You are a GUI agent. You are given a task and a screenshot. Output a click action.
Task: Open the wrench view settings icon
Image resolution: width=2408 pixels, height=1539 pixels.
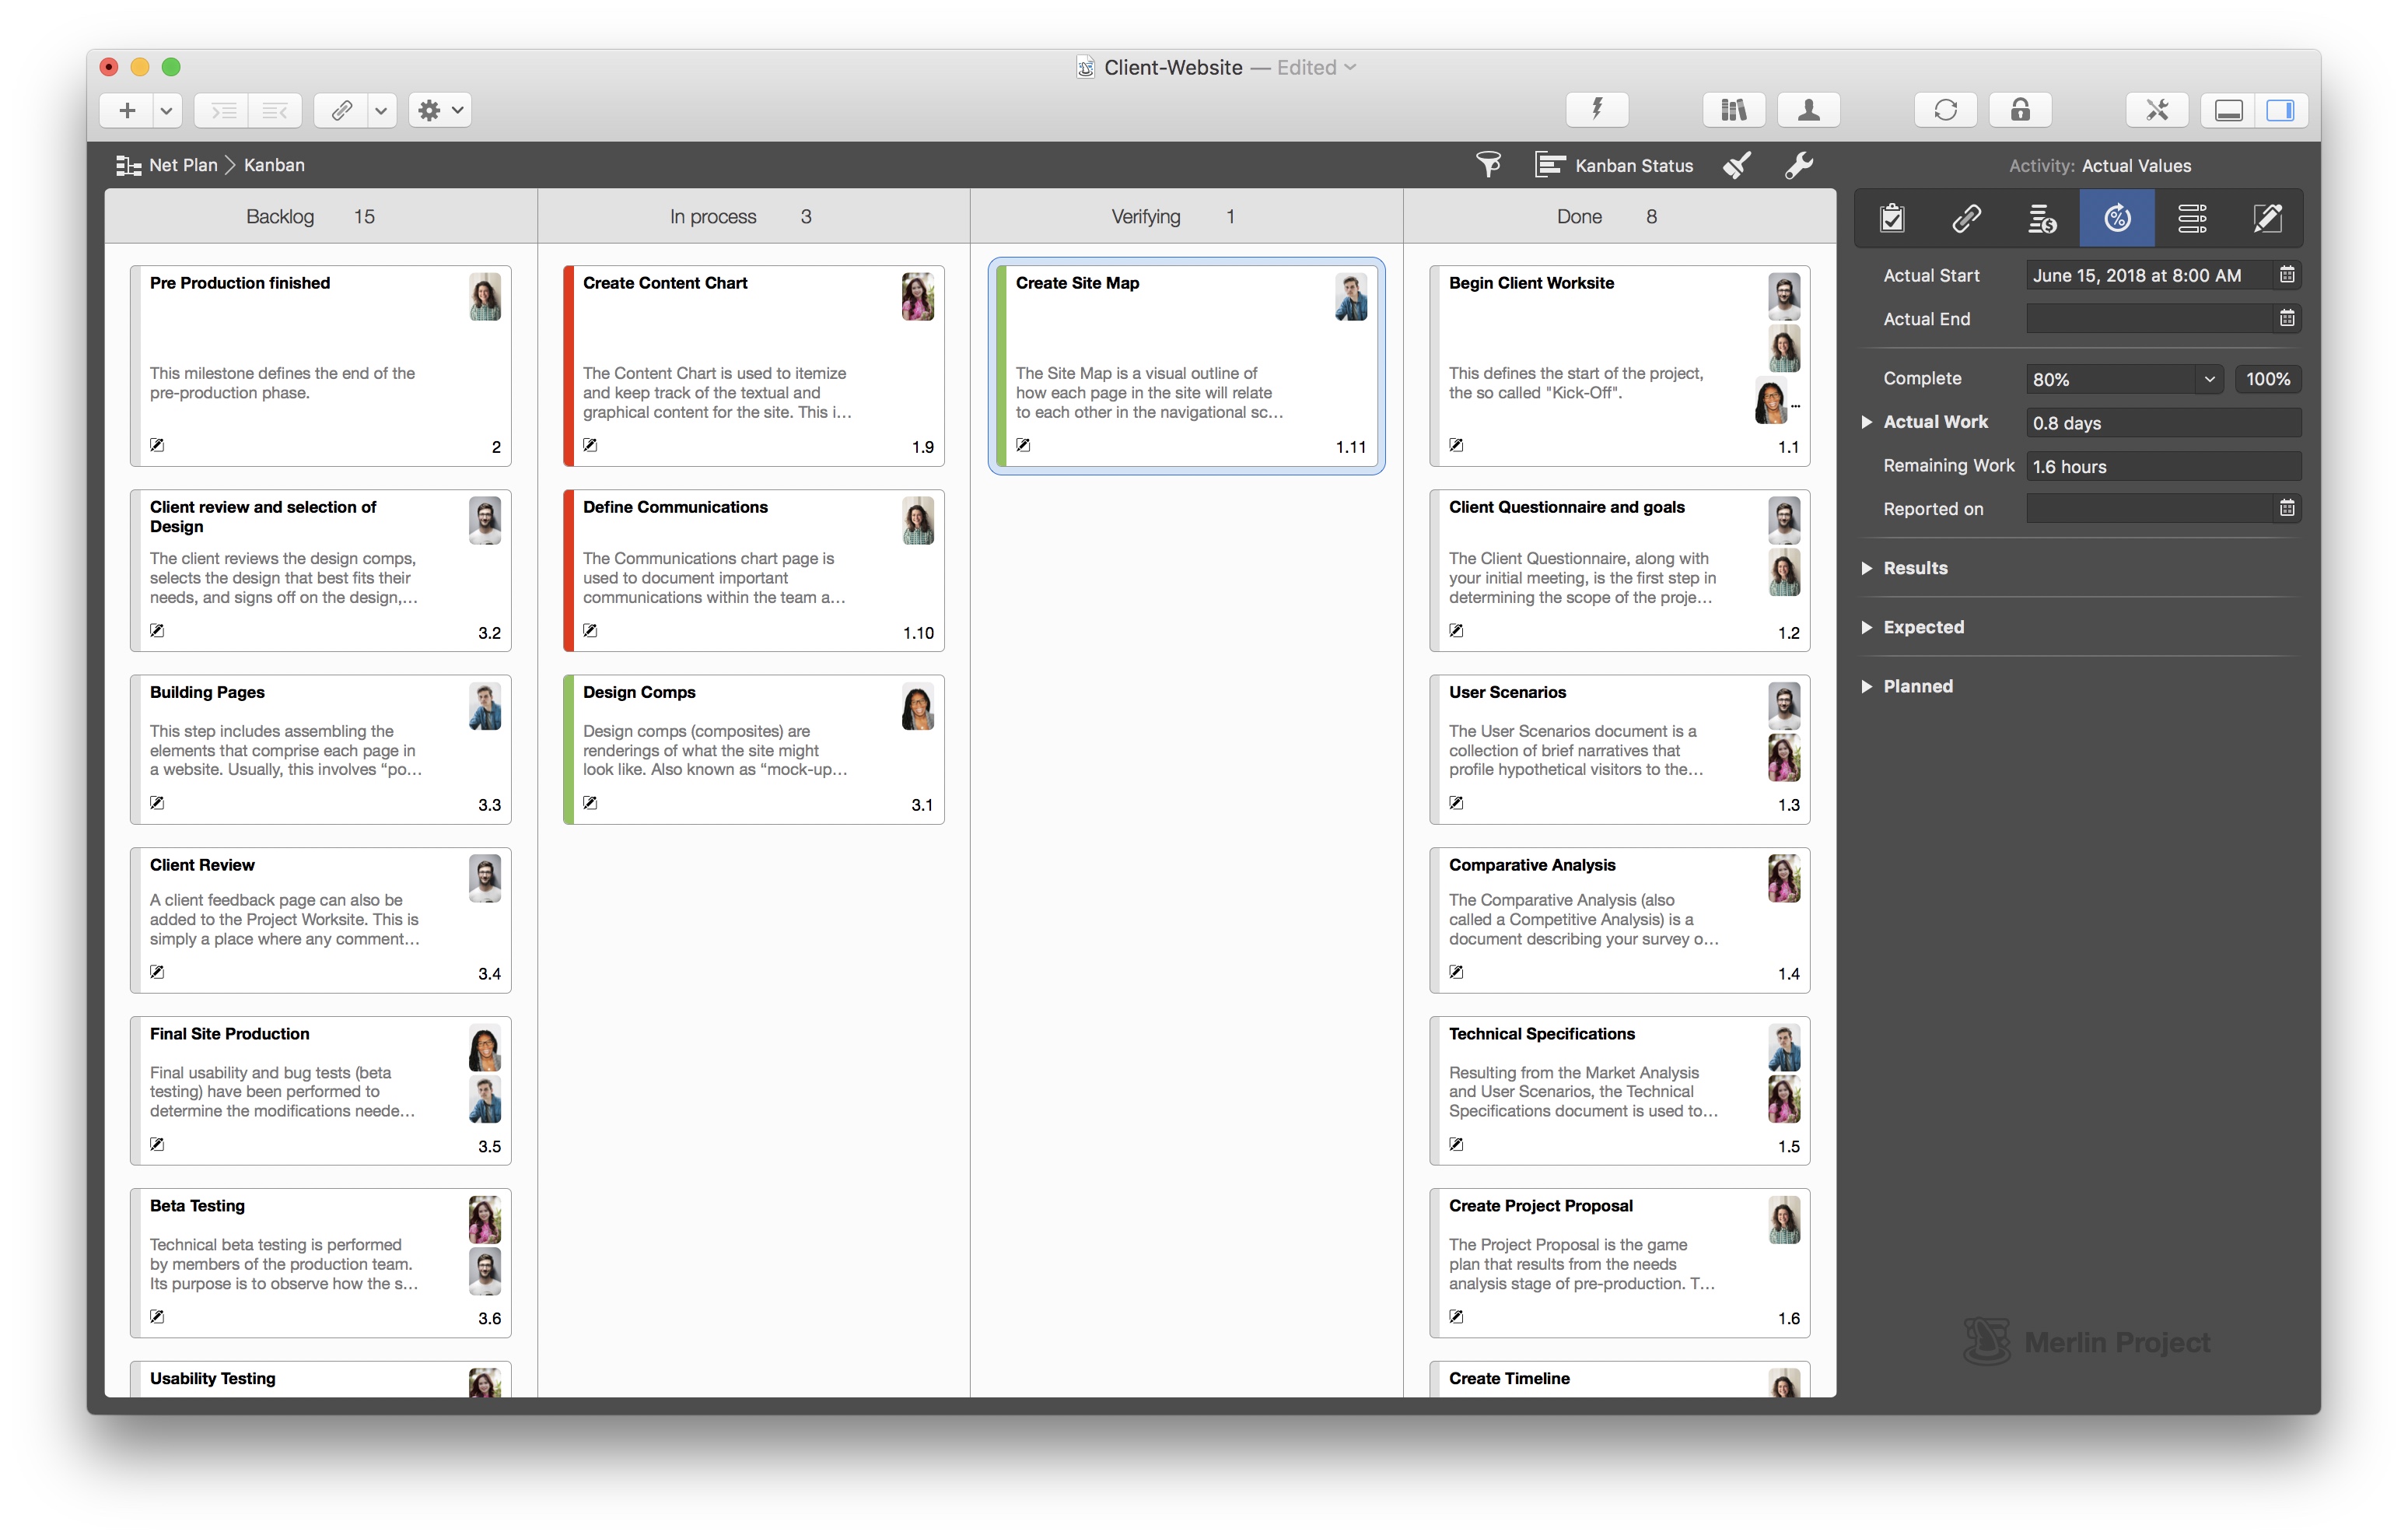tap(1798, 164)
